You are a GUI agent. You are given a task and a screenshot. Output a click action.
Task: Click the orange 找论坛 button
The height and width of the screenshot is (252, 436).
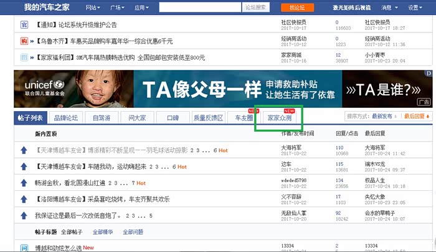297,7
